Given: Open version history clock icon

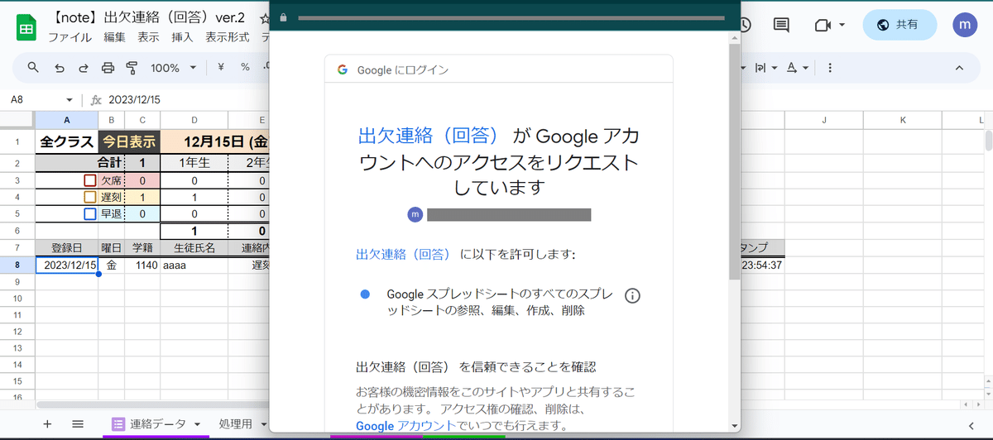Looking at the screenshot, I should tap(743, 25).
